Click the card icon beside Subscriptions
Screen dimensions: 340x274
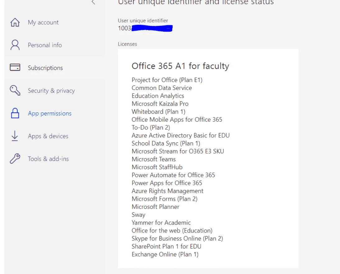tap(15, 67)
